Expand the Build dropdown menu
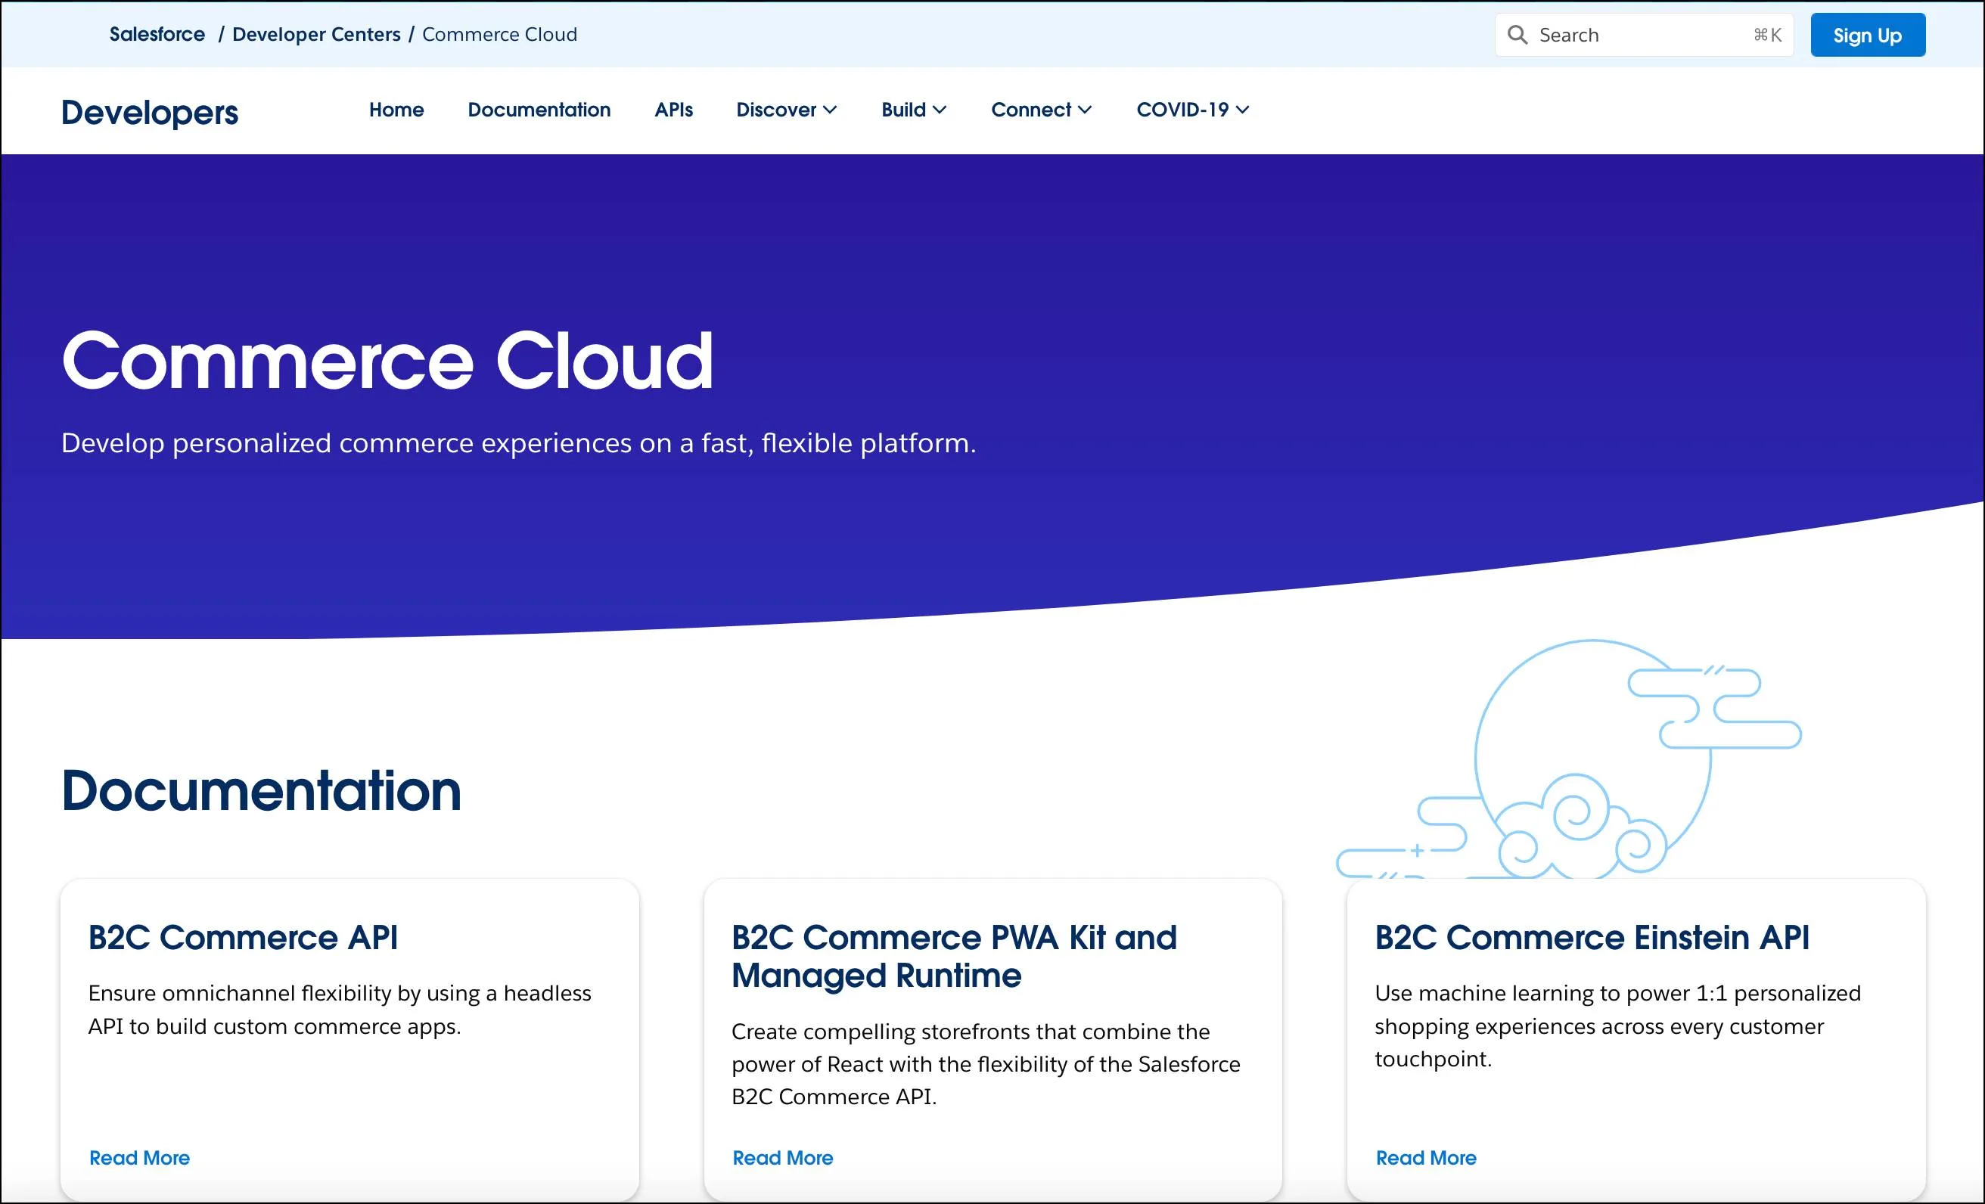1985x1204 pixels. pyautogui.click(x=913, y=110)
